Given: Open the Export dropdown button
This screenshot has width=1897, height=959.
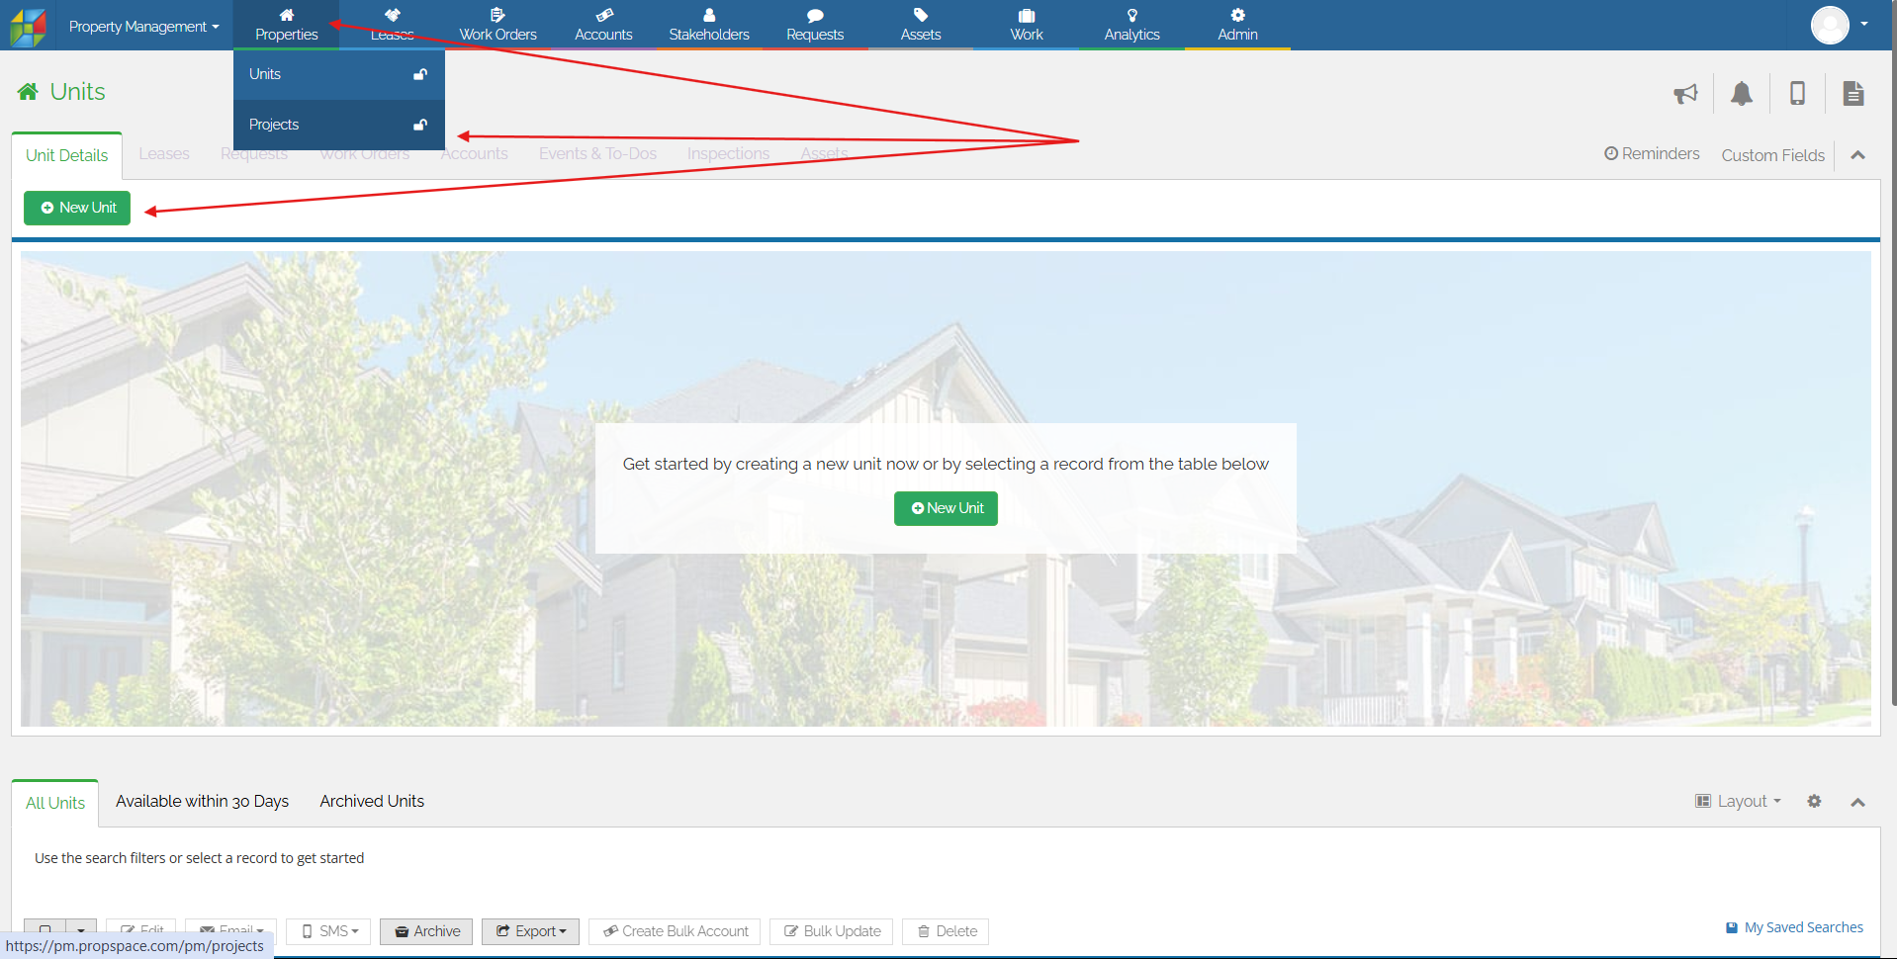Looking at the screenshot, I should [530, 931].
